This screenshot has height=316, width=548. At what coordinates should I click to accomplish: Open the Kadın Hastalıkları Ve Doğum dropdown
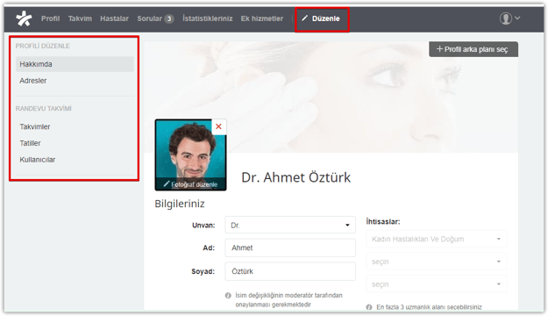pos(436,239)
